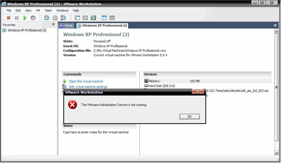Viewport: 281px width, 163px height.
Task: Open the Team menu
Action: pos(48,10)
